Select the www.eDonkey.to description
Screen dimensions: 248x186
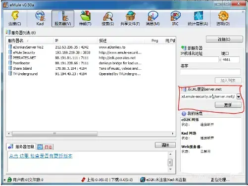tap(112, 47)
